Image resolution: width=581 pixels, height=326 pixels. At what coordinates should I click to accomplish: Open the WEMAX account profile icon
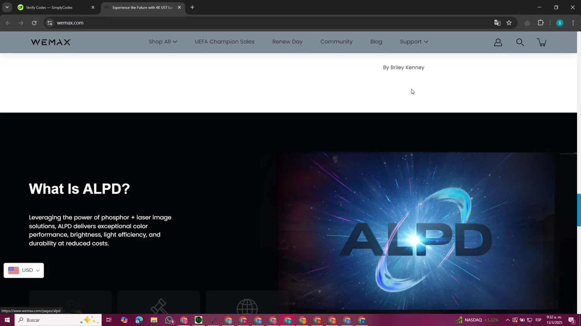point(498,42)
